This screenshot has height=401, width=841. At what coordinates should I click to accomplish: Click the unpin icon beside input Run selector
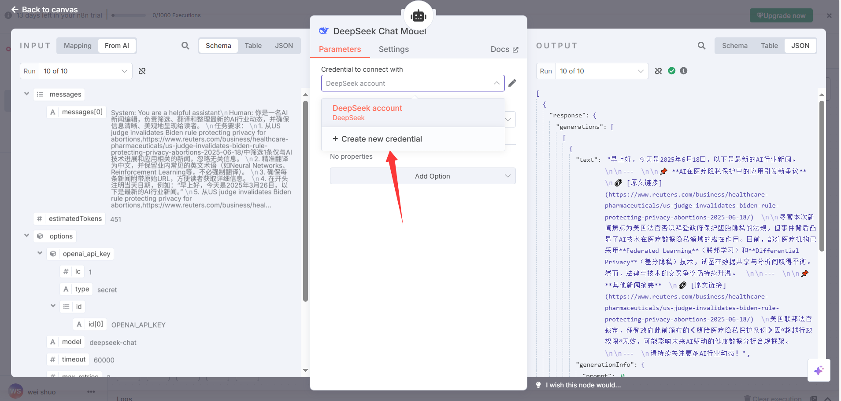click(142, 71)
